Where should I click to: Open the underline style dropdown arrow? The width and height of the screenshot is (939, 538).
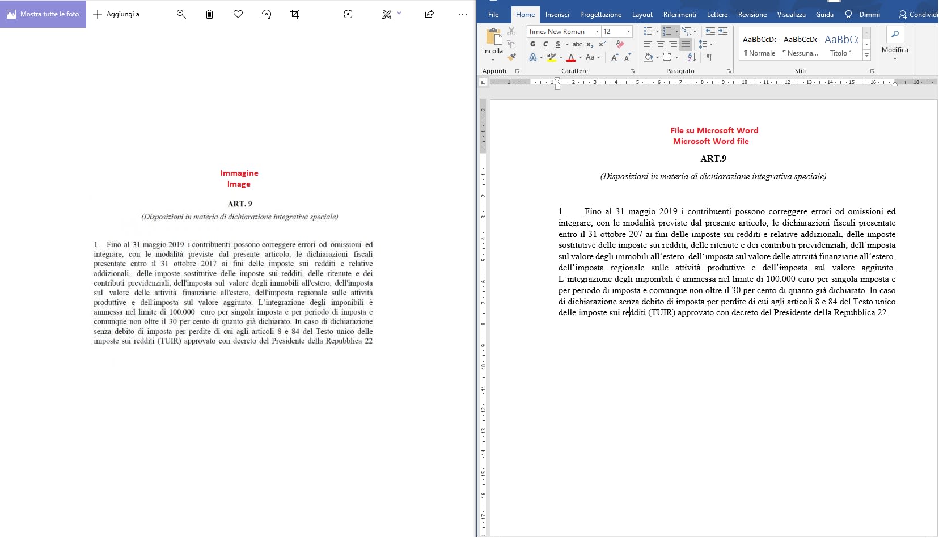(567, 45)
